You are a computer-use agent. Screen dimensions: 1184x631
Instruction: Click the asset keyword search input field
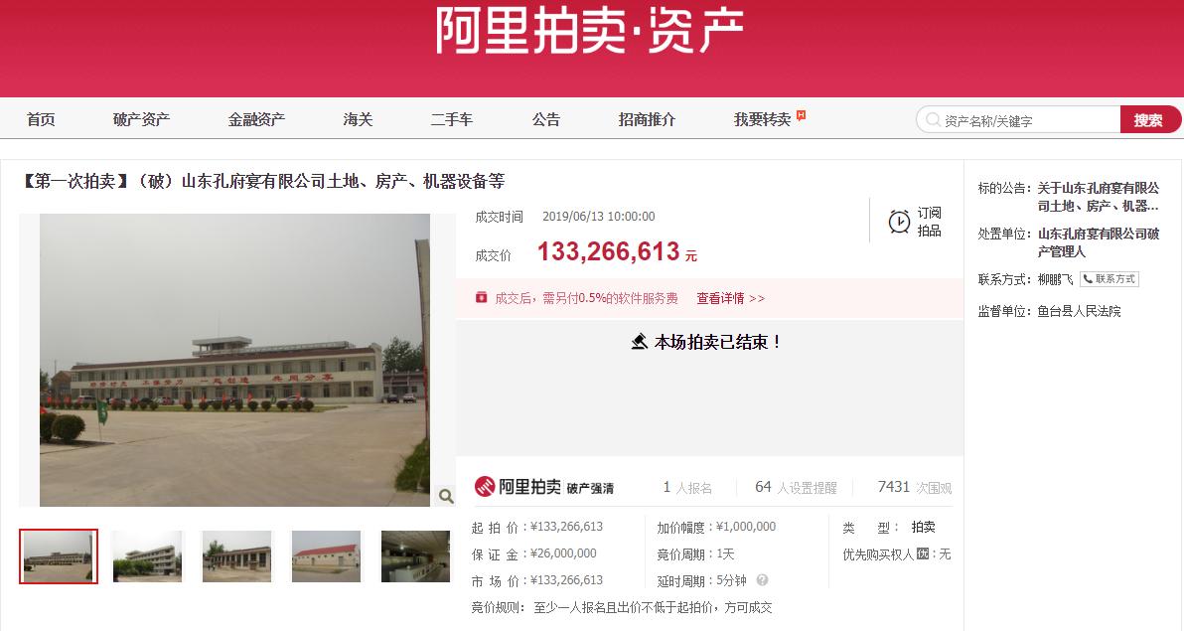(1023, 118)
